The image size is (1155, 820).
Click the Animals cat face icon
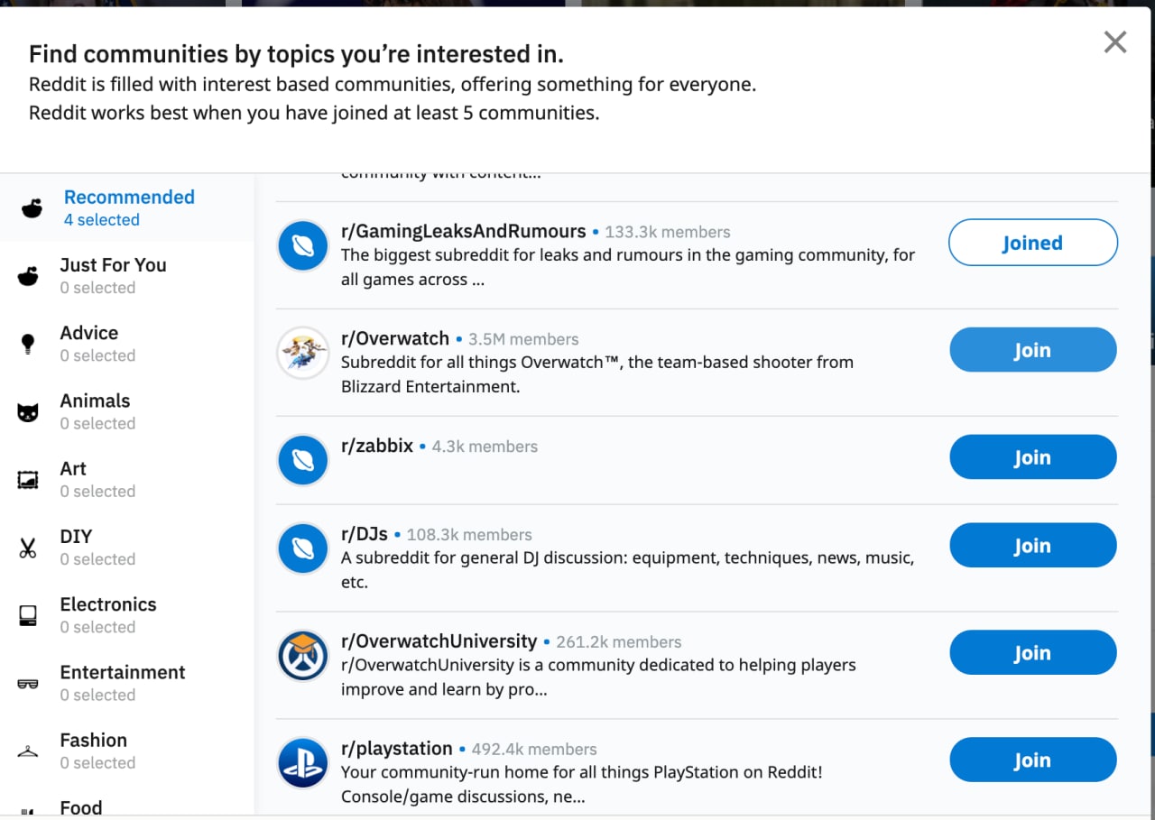click(28, 412)
